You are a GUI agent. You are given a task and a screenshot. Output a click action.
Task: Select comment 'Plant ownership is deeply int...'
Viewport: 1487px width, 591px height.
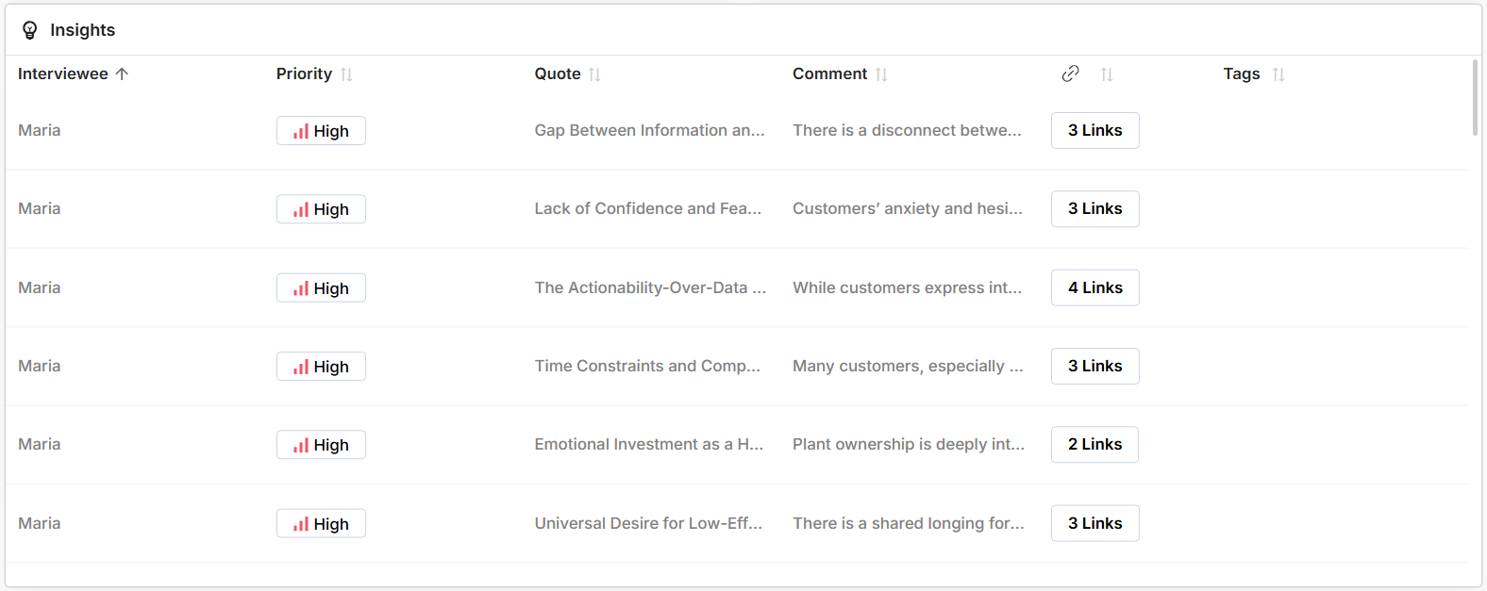[908, 444]
